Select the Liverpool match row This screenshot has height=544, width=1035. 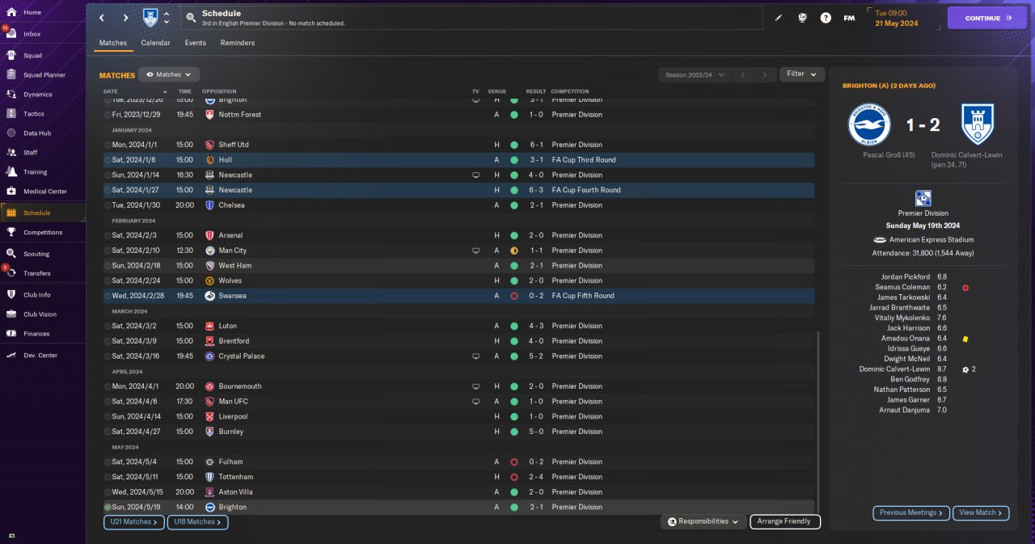click(458, 416)
